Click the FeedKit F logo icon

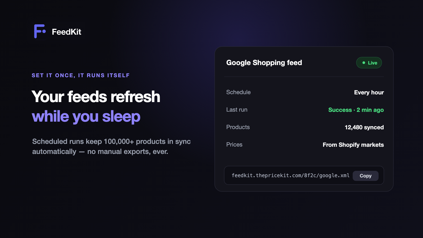tap(40, 31)
